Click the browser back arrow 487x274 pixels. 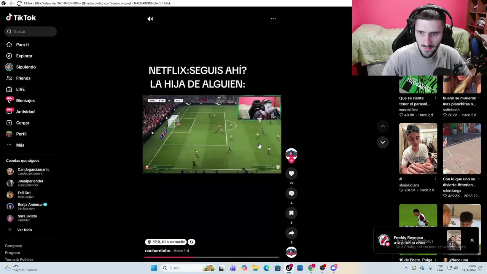point(11,3)
